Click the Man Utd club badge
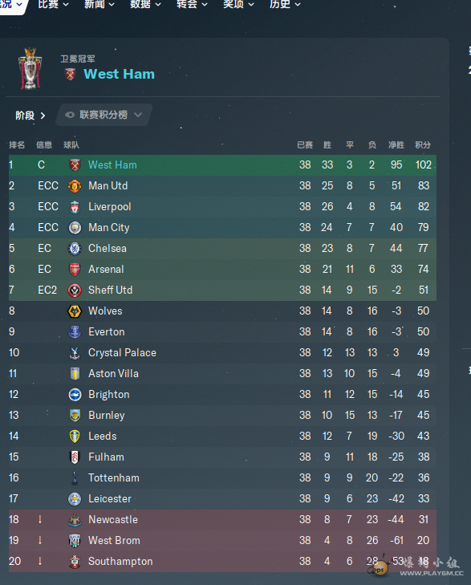The width and height of the screenshot is (471, 585). [75, 186]
